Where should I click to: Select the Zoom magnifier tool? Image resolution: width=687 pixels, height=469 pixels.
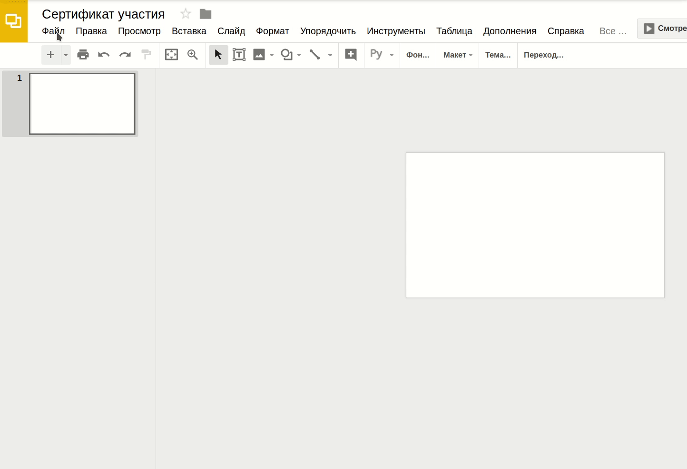click(x=193, y=55)
